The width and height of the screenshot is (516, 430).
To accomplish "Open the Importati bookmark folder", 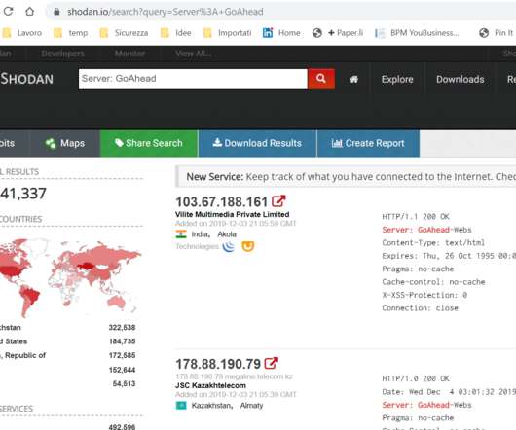I will 228,33.
